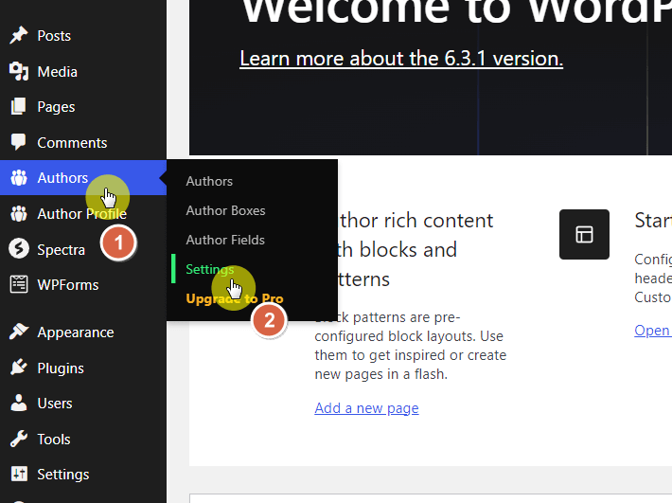
Task: Open the Media menu
Action: (83, 71)
